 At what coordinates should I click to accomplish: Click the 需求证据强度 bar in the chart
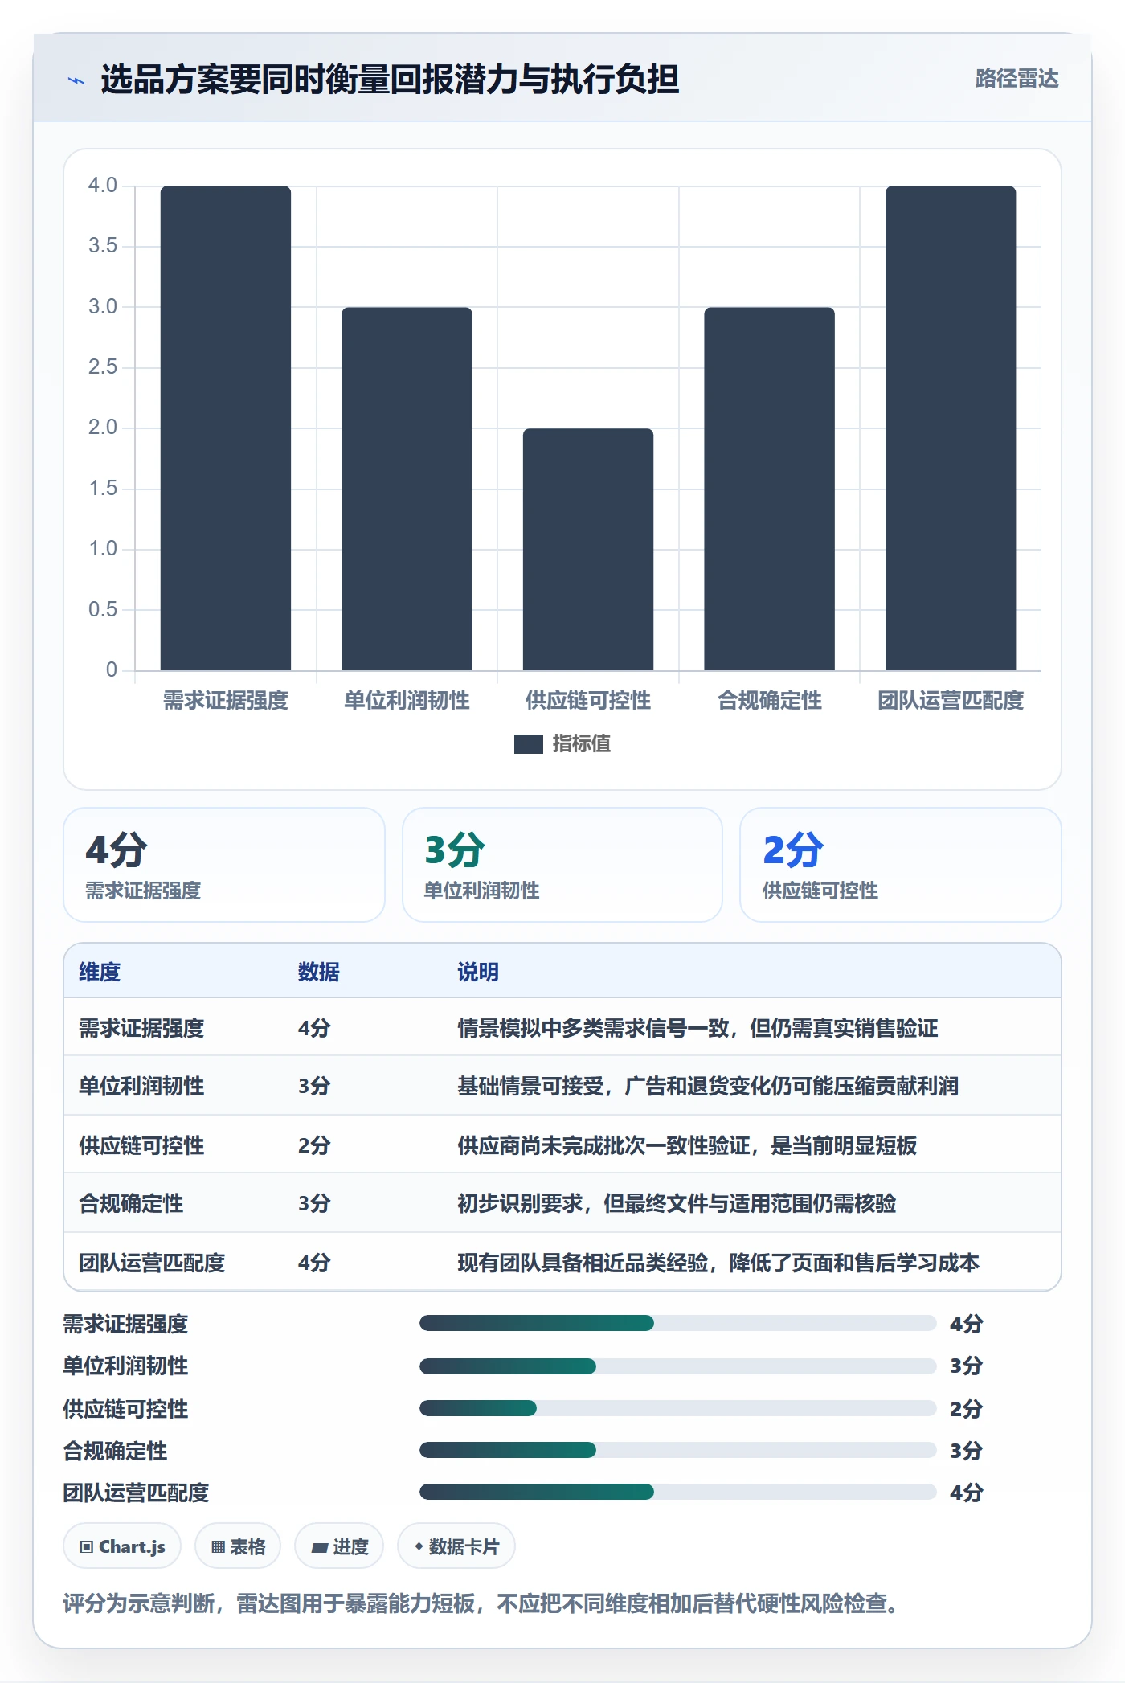click(x=226, y=428)
